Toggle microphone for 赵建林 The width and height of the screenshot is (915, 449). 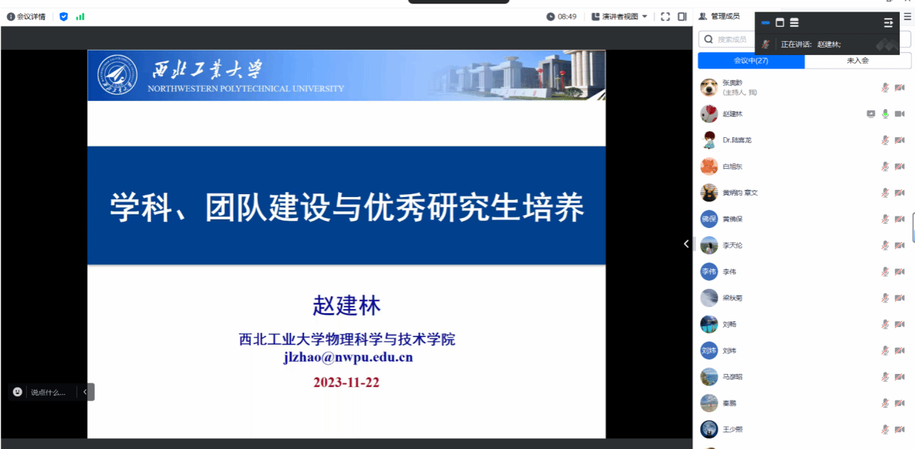coord(885,114)
